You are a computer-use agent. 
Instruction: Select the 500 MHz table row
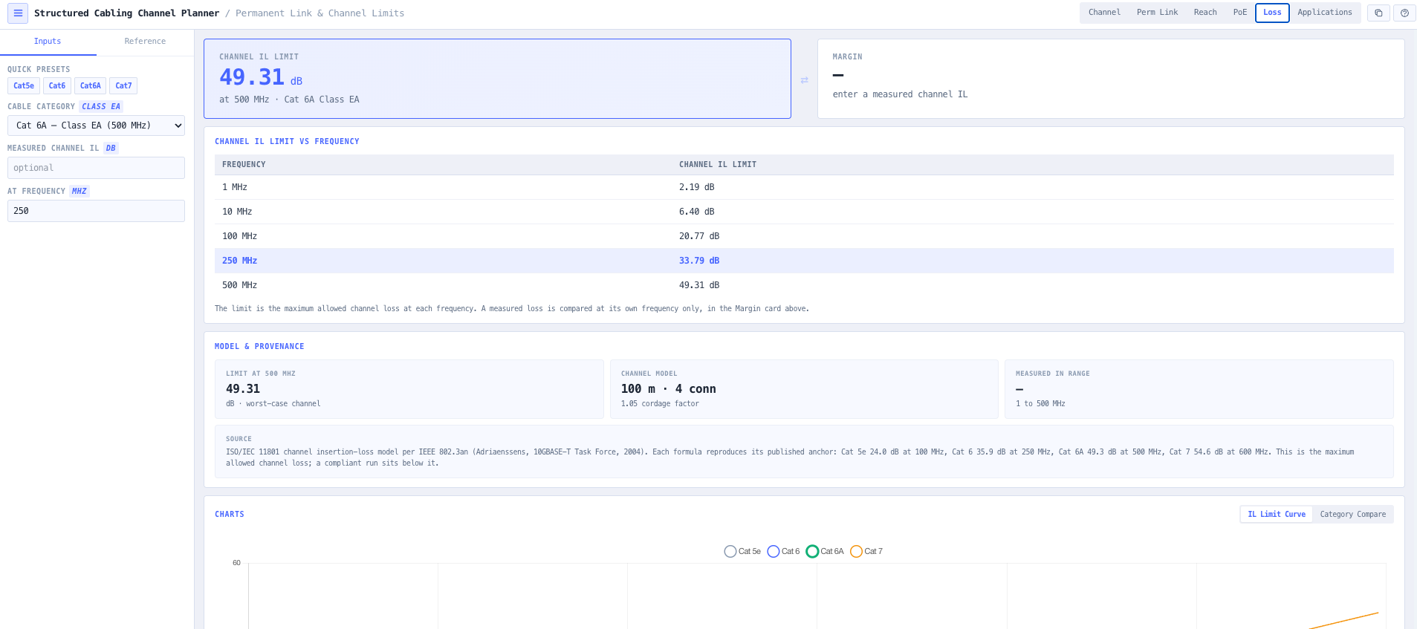[804, 285]
